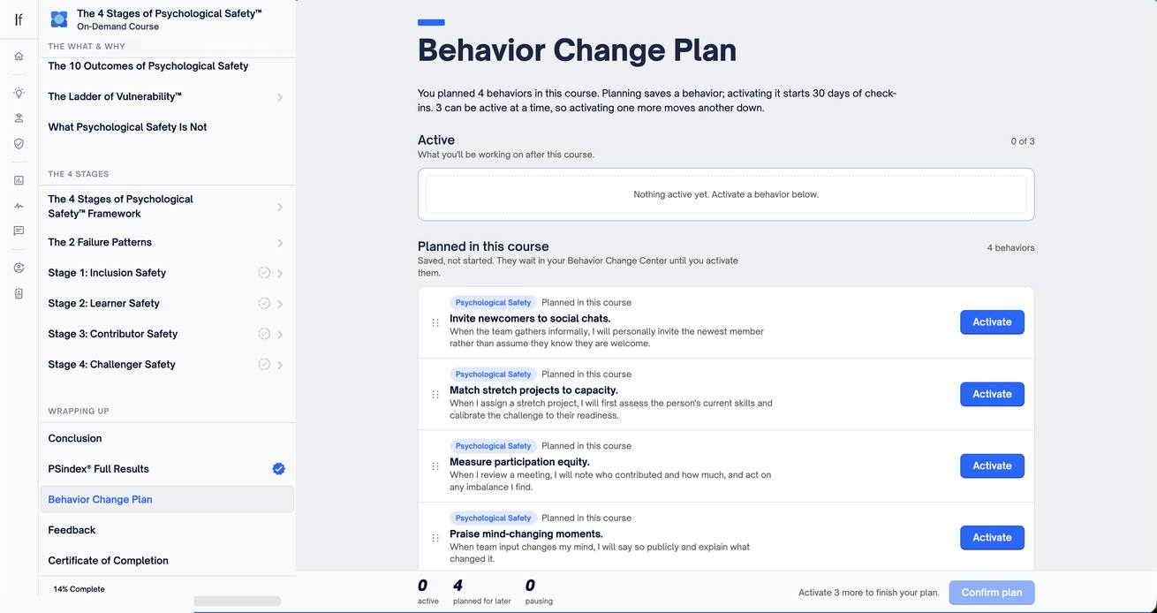The width and height of the screenshot is (1157, 613).
Task: Expand Stage 1: Inclusion Safety chevron
Action: coord(280,274)
